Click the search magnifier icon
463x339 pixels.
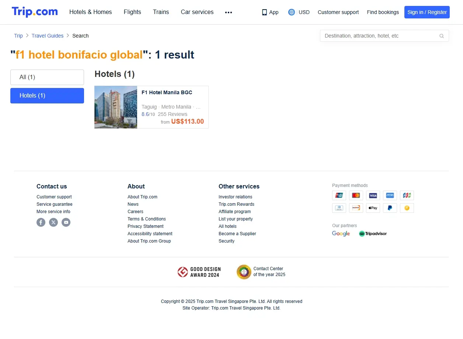pos(442,36)
